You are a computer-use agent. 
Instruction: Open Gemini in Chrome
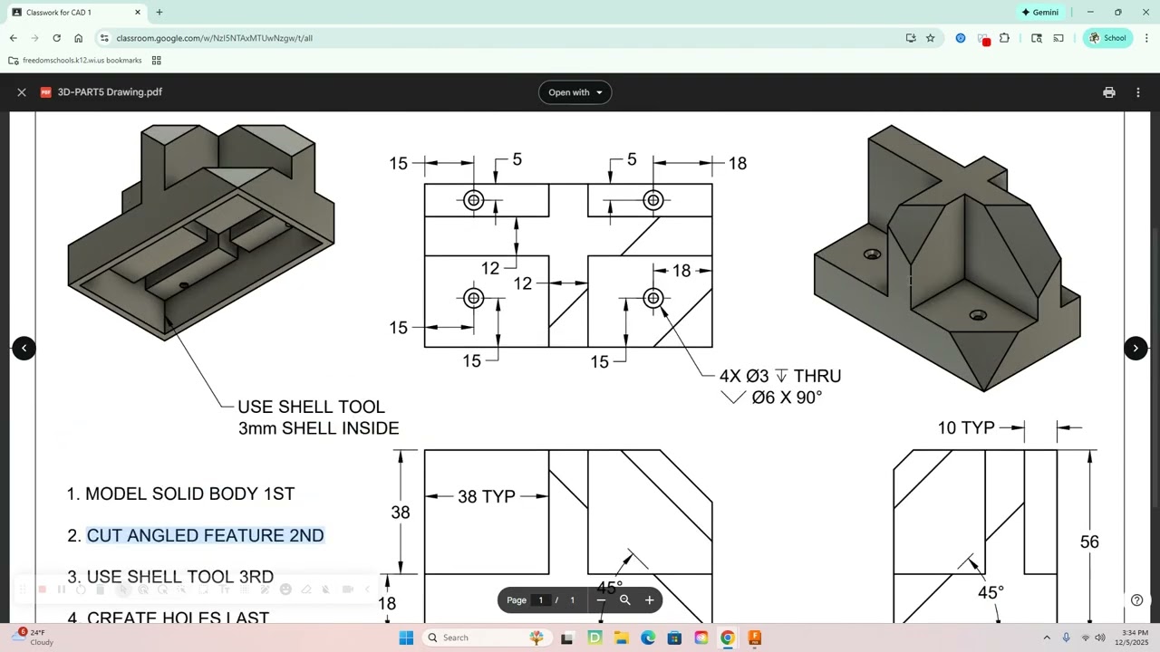pyautogui.click(x=1039, y=13)
